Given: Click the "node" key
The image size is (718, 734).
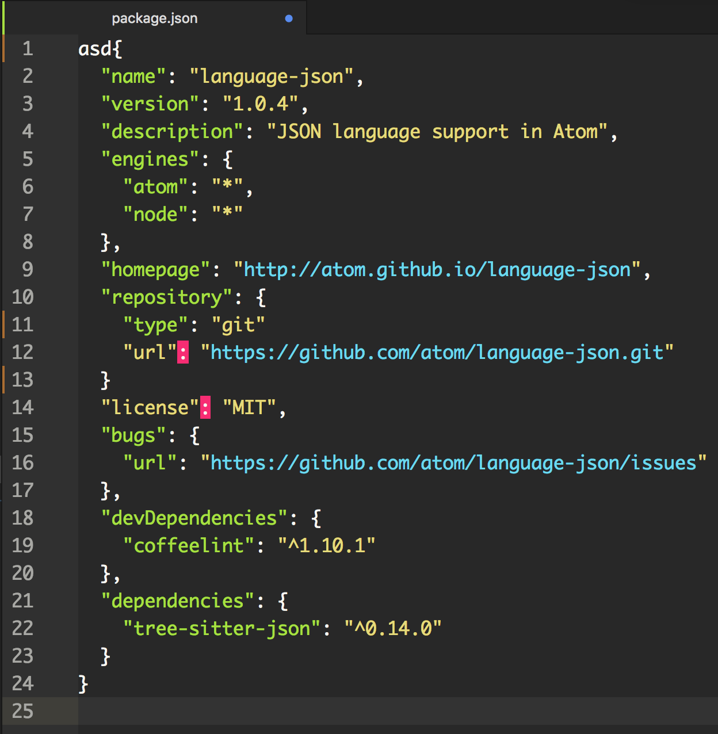Looking at the screenshot, I should [x=155, y=215].
